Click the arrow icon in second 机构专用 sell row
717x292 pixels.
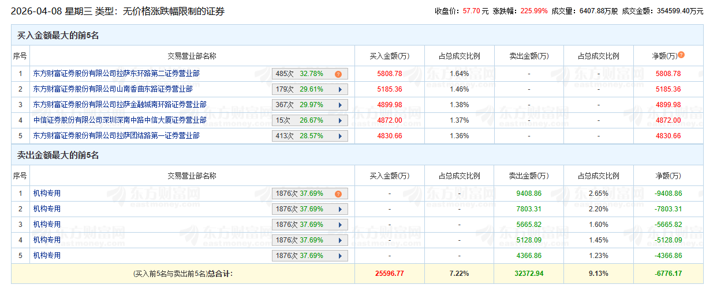tap(340, 209)
